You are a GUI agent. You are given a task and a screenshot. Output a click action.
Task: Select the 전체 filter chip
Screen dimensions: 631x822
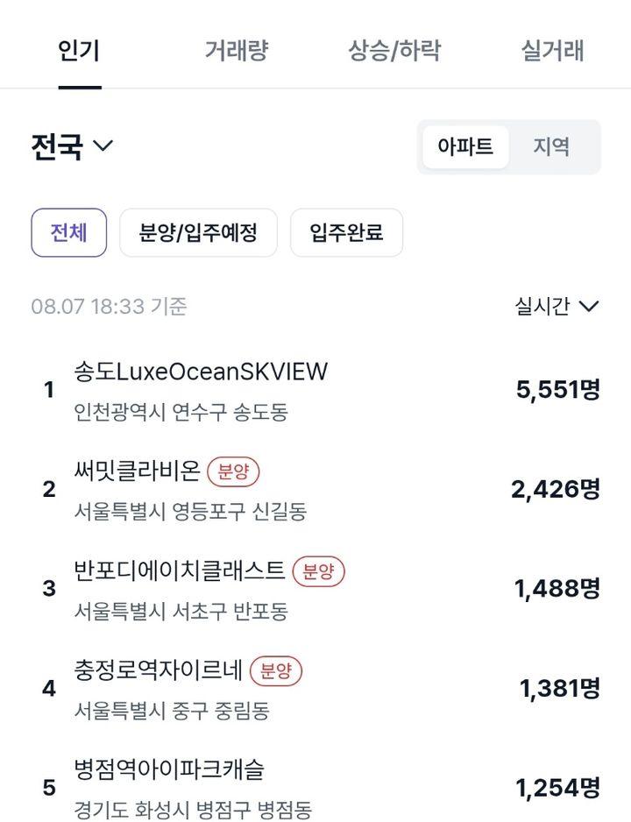click(68, 233)
